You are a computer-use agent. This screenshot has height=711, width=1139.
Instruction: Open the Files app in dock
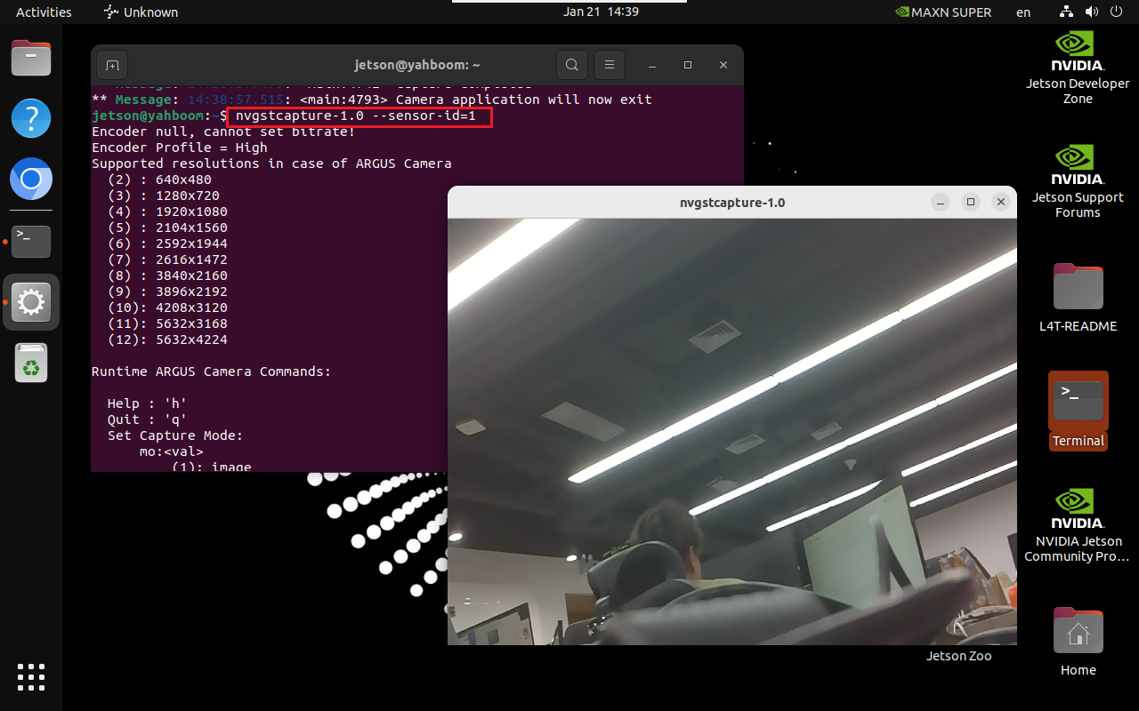[x=31, y=58]
